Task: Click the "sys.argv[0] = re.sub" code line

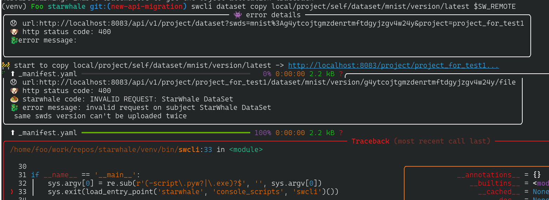Action: (x=185, y=184)
